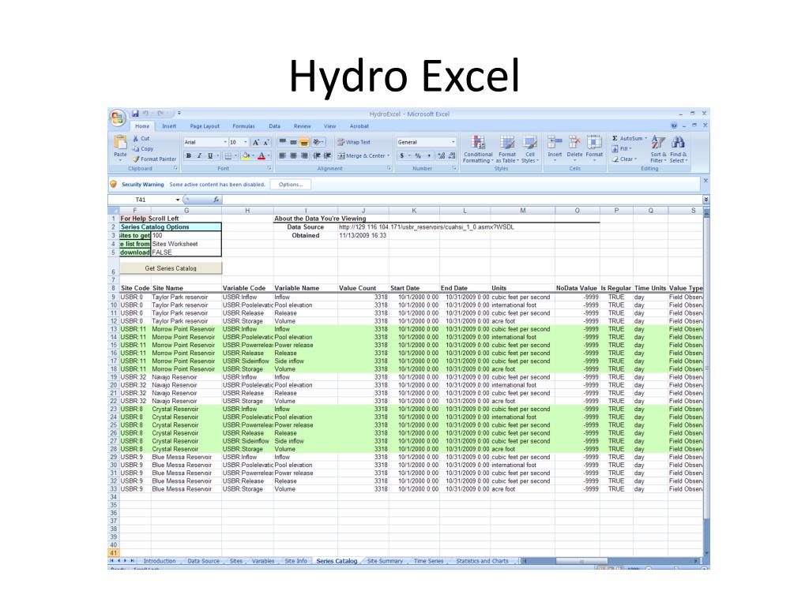Open the Time Series sheet tab
Screen dimensions: 809x606
tap(428, 561)
